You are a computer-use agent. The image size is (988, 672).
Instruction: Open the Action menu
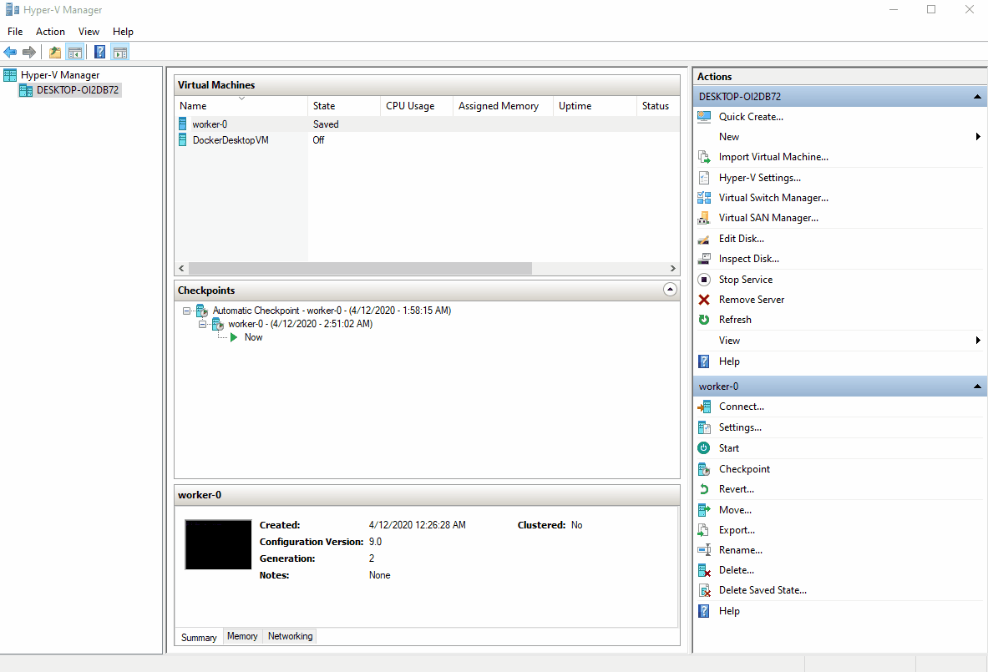click(50, 32)
